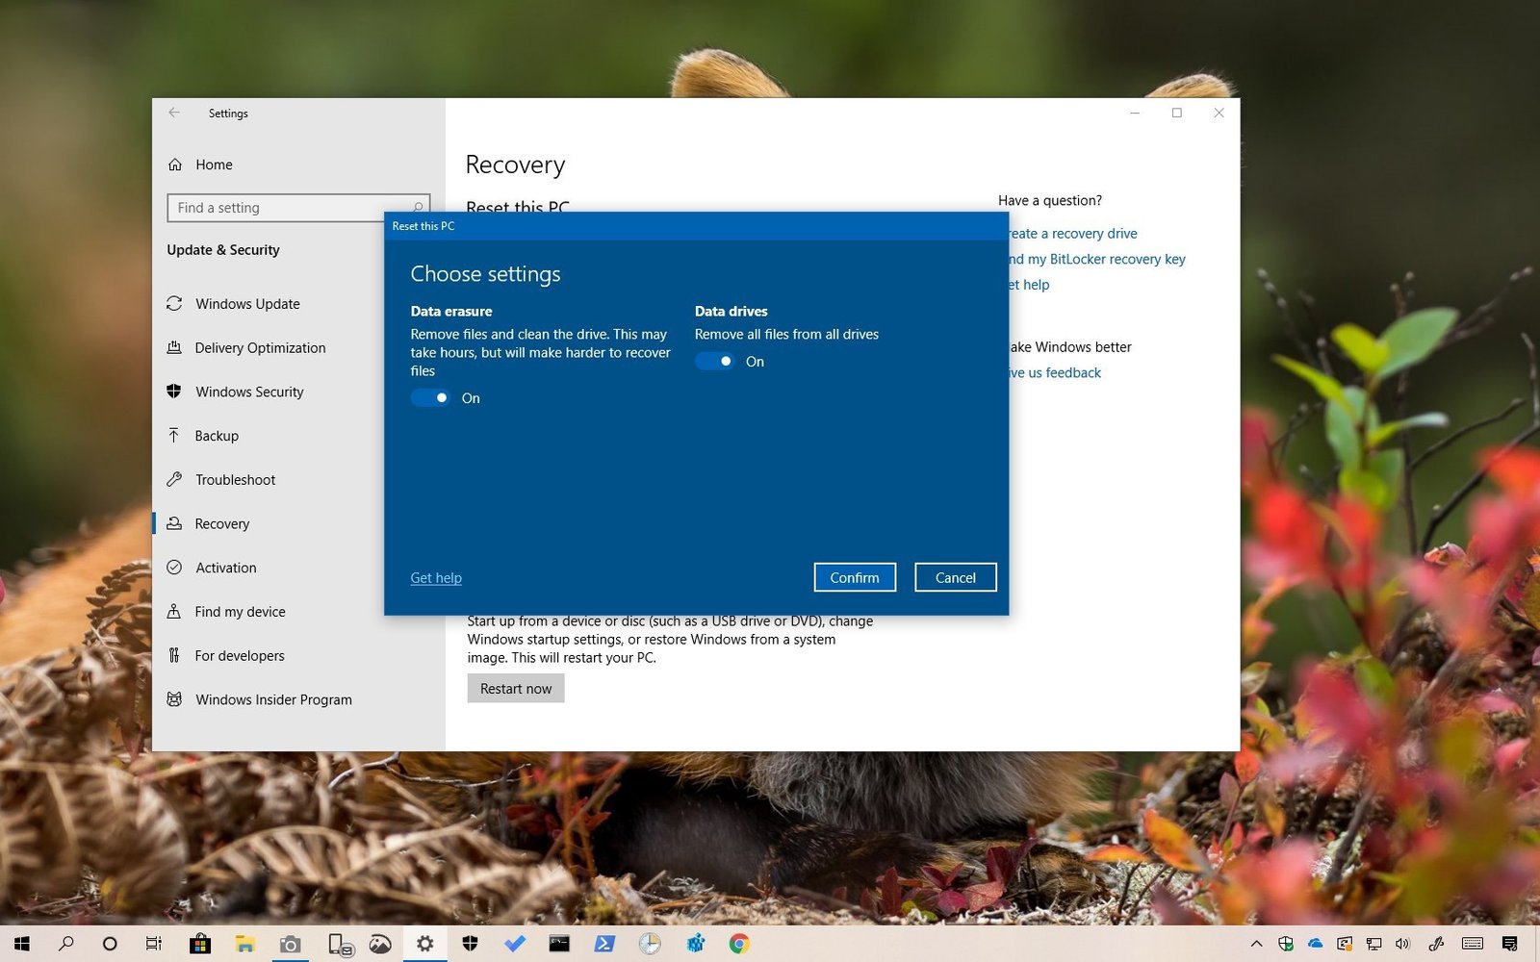
Task: Open Microsoft Store from the taskbar
Action: point(200,944)
